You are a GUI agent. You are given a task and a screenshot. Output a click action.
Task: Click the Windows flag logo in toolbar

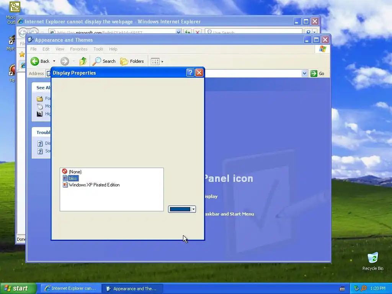[x=322, y=49]
